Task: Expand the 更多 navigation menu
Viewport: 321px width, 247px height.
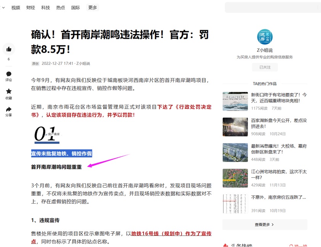Action: click(92, 8)
